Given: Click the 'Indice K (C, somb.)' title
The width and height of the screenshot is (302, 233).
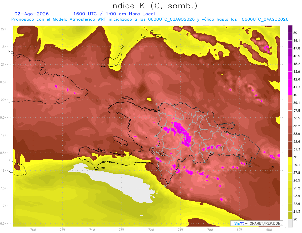Looking at the screenshot, I should point(154,6).
